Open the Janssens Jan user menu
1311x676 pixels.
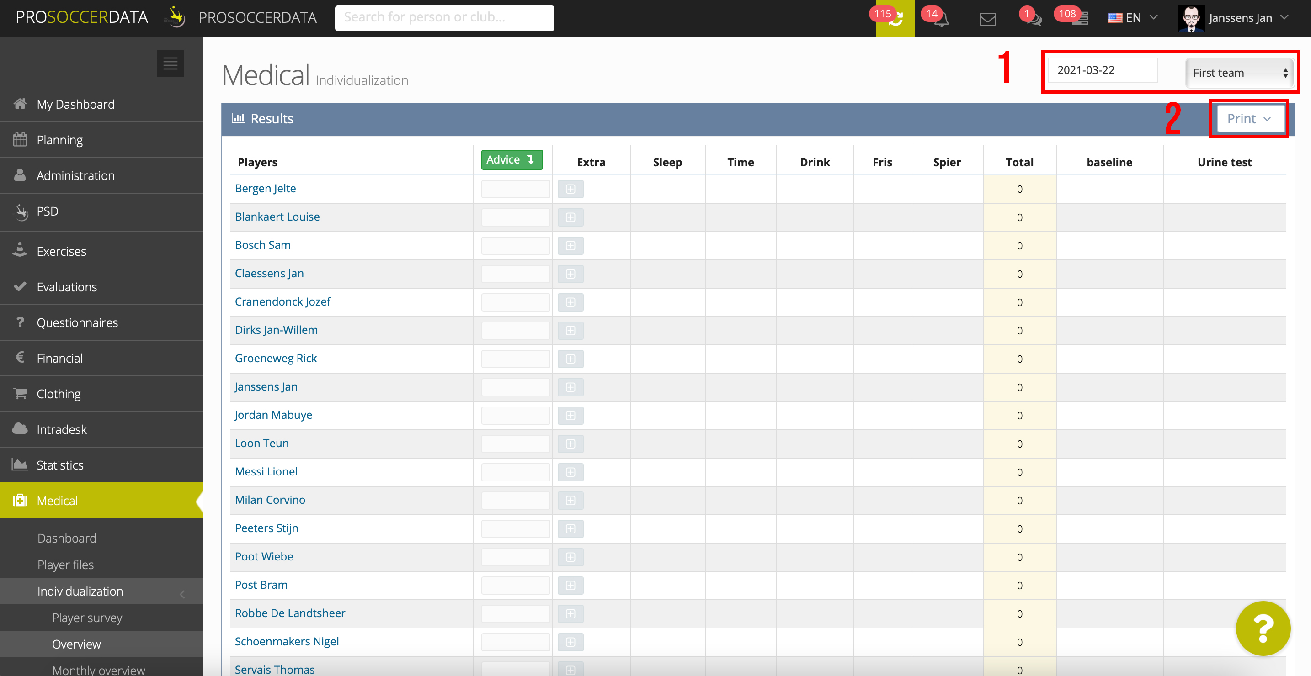pos(1234,18)
